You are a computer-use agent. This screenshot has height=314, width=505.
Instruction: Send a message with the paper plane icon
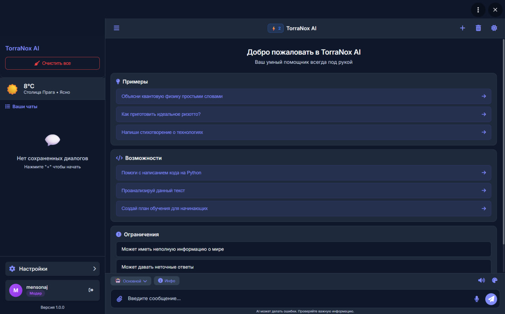(x=491, y=299)
